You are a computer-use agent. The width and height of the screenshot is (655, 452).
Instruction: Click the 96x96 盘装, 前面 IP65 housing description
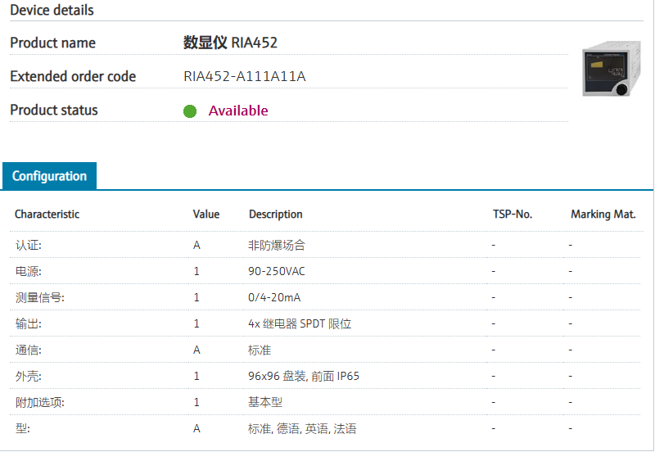304,376
